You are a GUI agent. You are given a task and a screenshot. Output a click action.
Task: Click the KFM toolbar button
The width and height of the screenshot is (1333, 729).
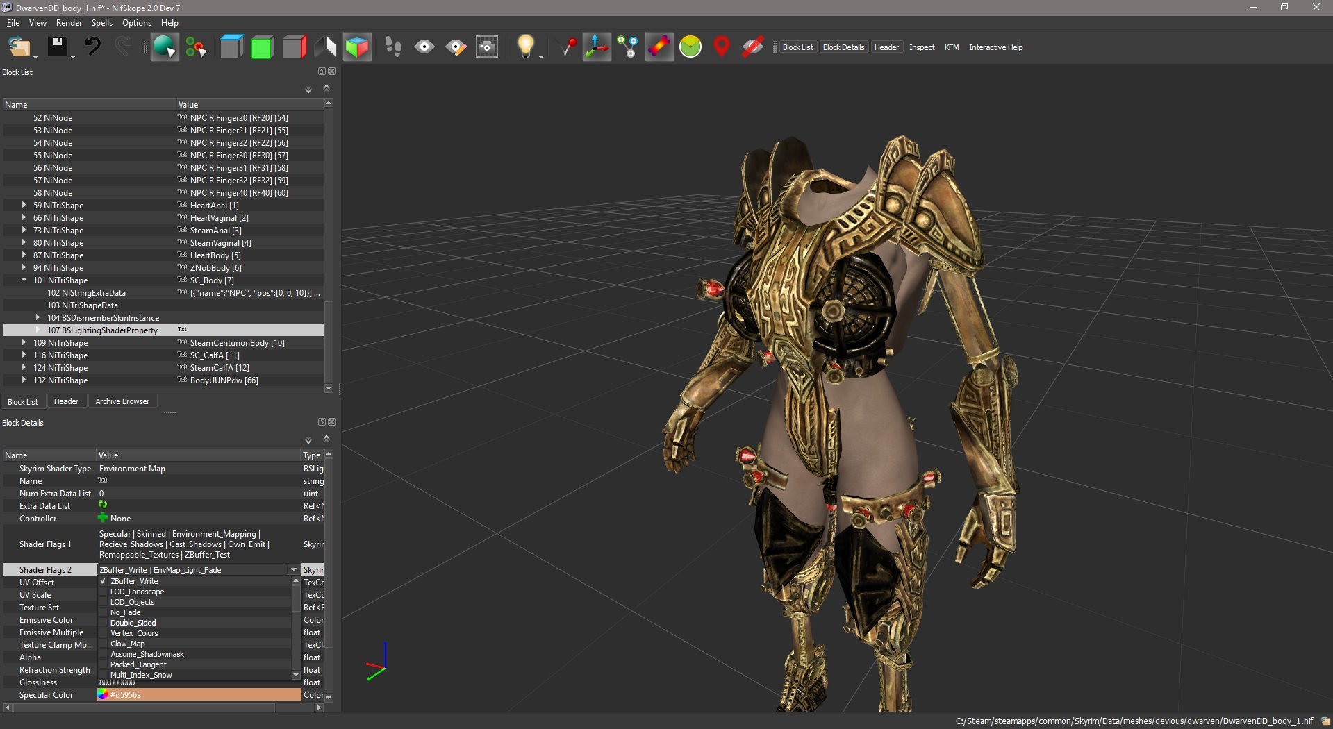pyautogui.click(x=952, y=47)
